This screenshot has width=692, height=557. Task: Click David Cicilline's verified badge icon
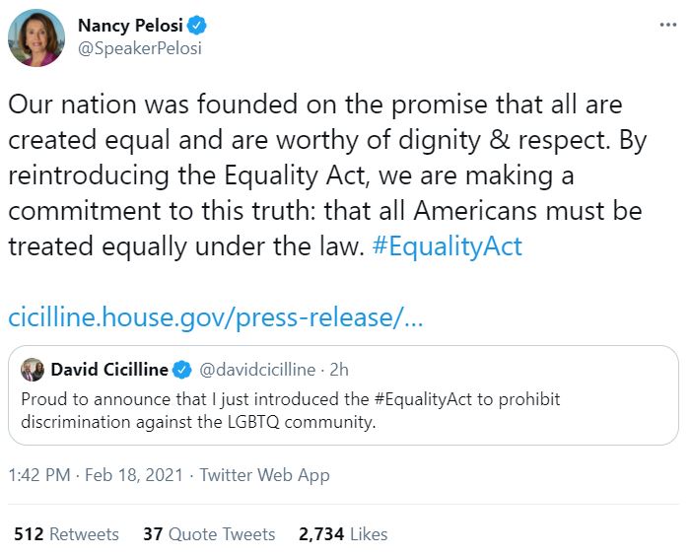click(182, 370)
